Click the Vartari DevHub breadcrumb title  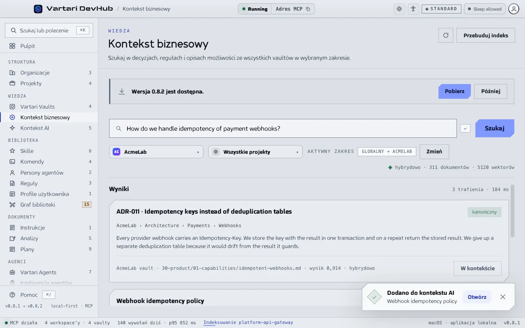coord(80,9)
